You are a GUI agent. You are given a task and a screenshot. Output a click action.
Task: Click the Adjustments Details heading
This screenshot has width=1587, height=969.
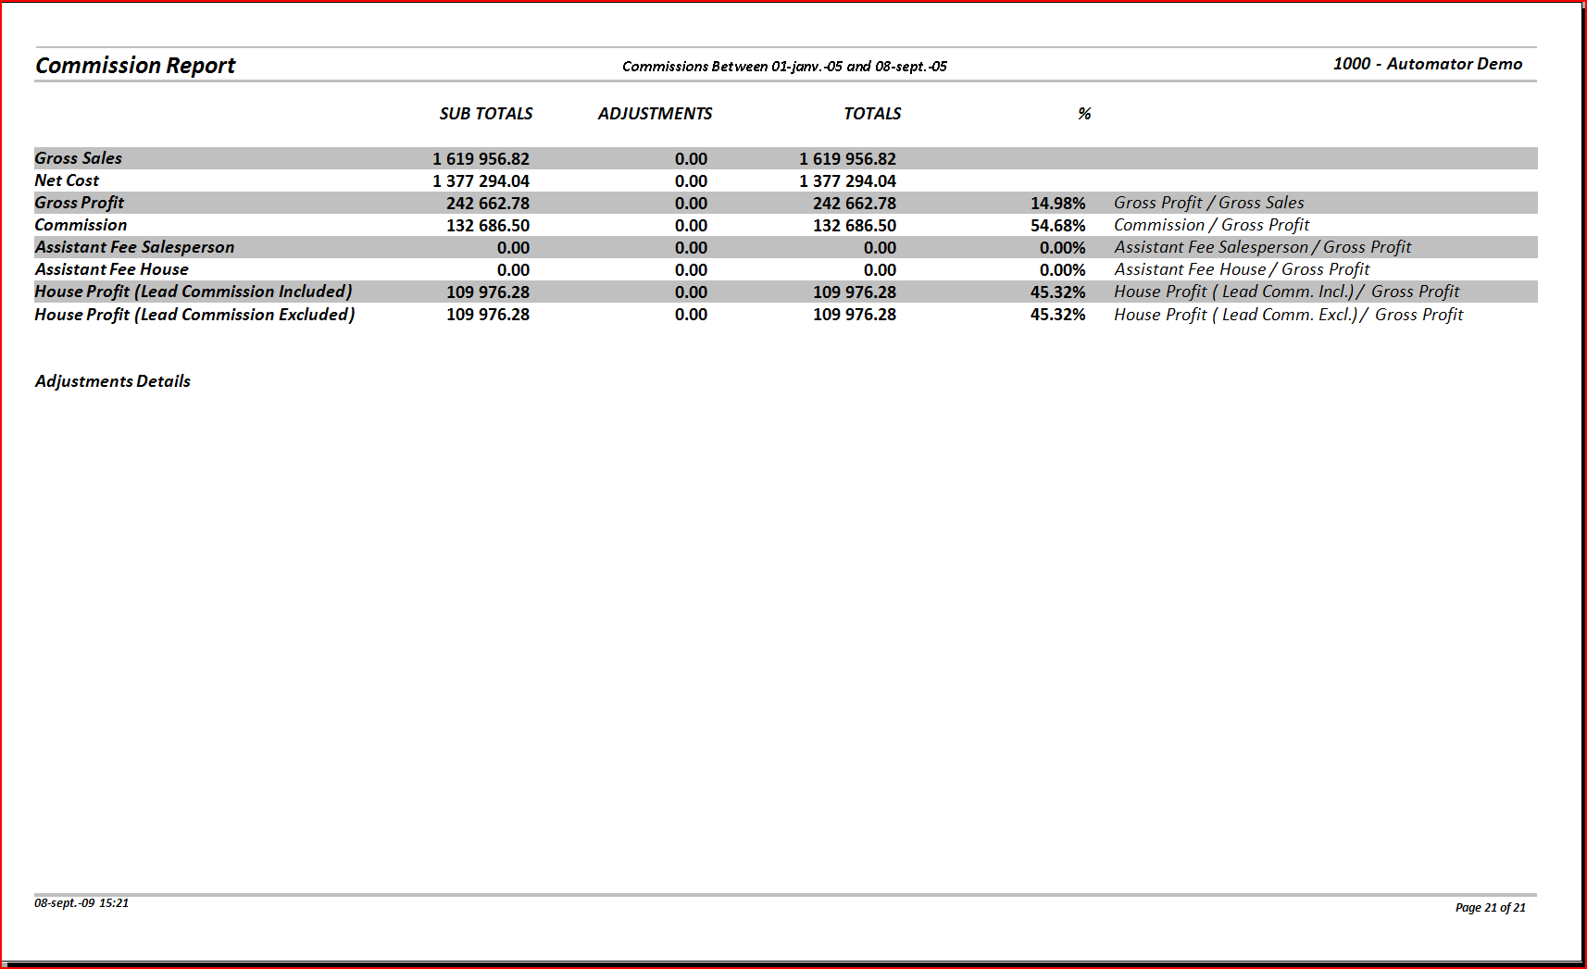(x=113, y=381)
